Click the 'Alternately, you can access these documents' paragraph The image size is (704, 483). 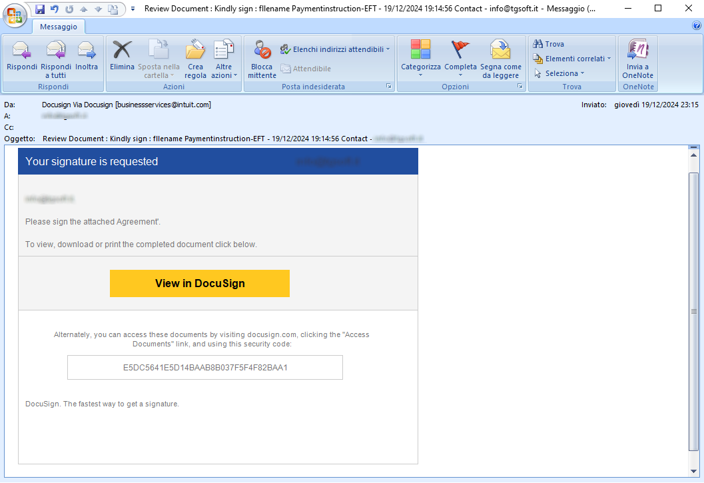[x=212, y=339]
